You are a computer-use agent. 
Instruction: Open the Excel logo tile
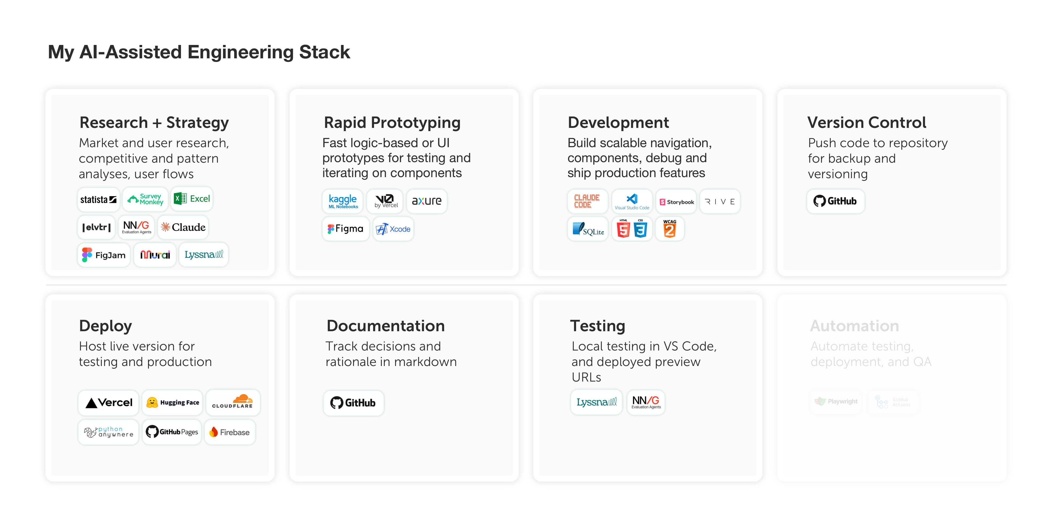pos(192,199)
